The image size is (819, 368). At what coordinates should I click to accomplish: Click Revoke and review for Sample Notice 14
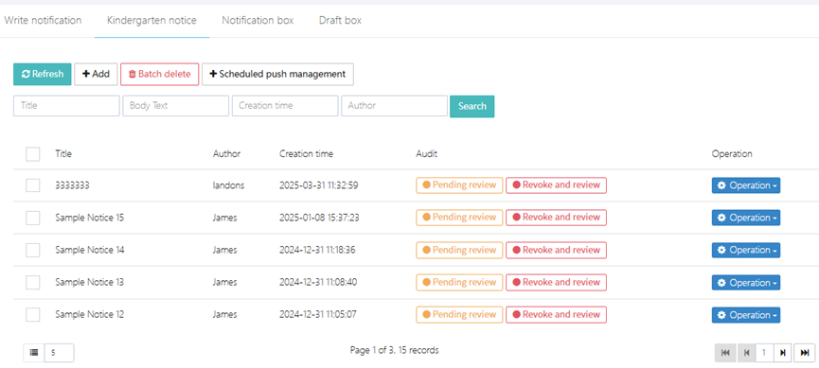click(557, 250)
